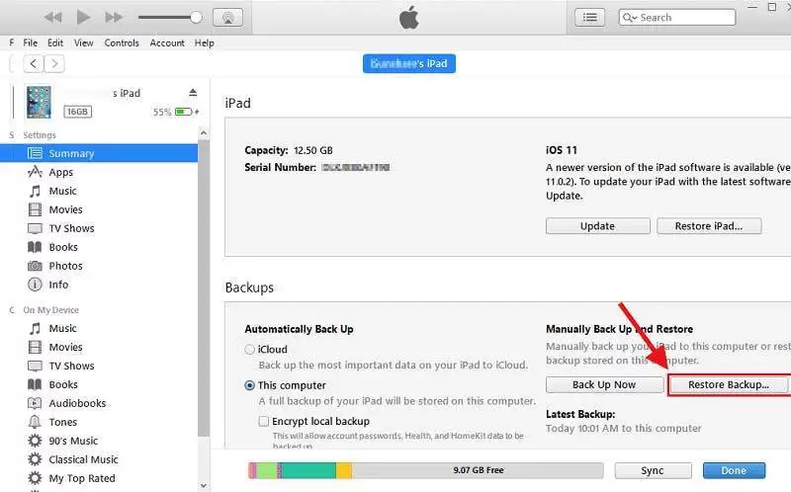Click the Update button

click(x=598, y=226)
